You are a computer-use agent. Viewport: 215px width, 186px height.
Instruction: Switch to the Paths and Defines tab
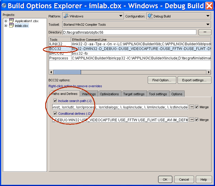[64, 94]
